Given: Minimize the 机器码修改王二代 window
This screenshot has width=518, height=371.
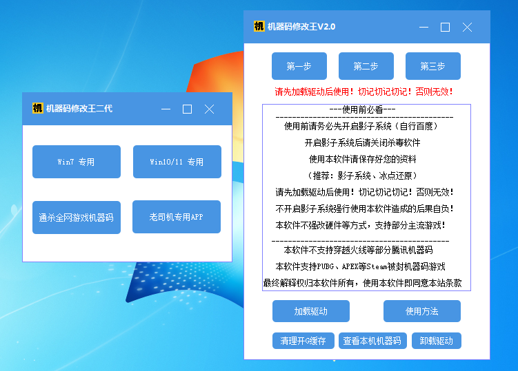Looking at the screenshot, I should coord(166,109).
